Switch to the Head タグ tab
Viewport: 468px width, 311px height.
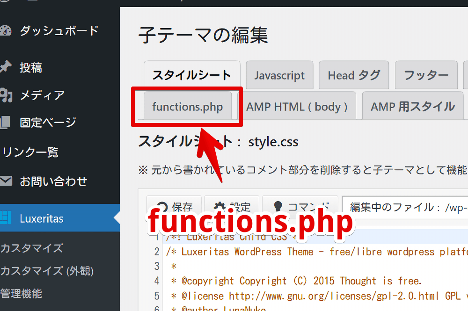[x=354, y=75]
